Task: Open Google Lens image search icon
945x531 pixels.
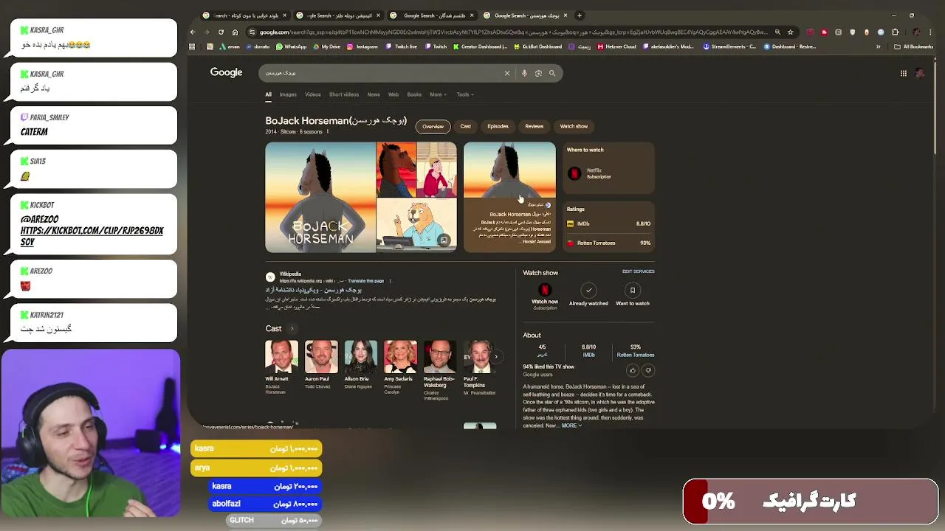Action: pyautogui.click(x=538, y=73)
